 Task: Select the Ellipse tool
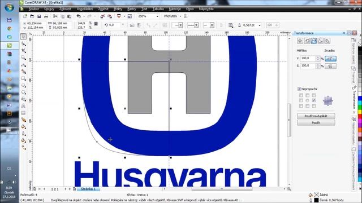[23, 85]
